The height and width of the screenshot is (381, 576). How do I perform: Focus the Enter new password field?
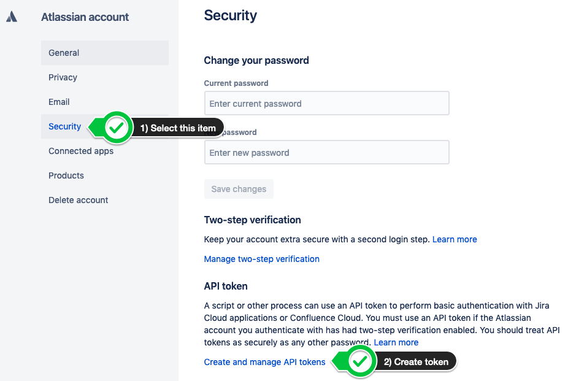coord(326,152)
